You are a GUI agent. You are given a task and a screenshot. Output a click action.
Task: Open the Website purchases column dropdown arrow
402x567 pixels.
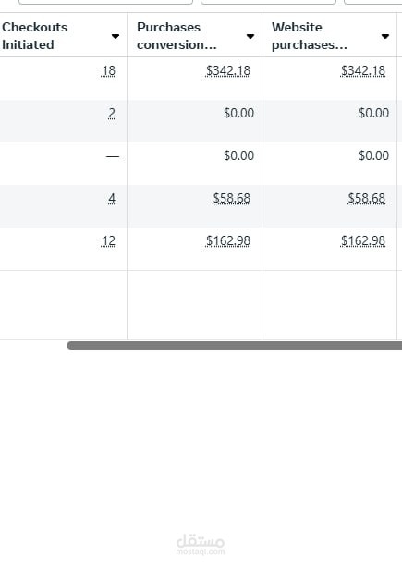(x=385, y=36)
